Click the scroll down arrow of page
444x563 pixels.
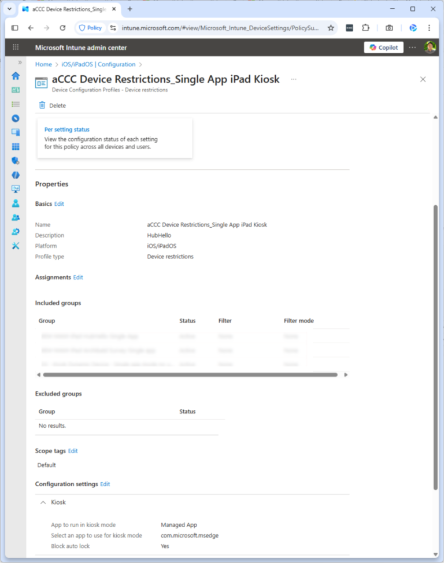point(435,554)
